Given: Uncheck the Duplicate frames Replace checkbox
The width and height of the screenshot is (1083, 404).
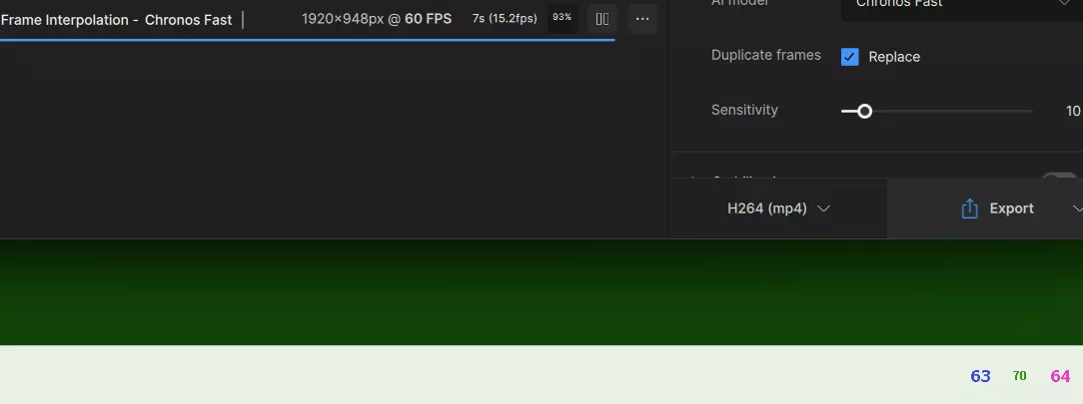Looking at the screenshot, I should coord(849,57).
